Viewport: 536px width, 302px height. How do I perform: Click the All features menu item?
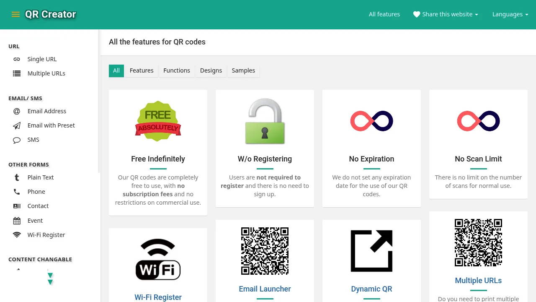point(384,14)
